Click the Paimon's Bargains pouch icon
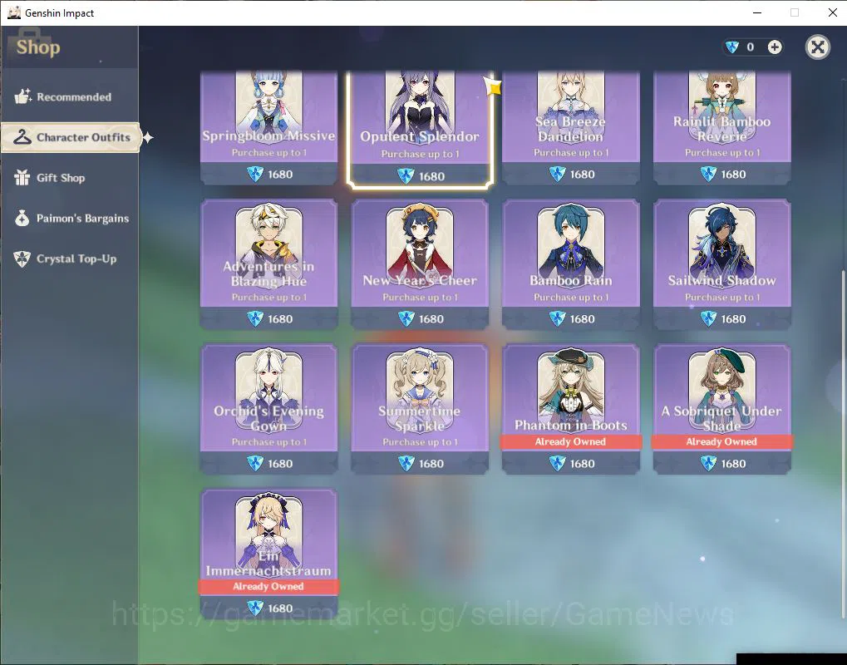 coord(22,218)
